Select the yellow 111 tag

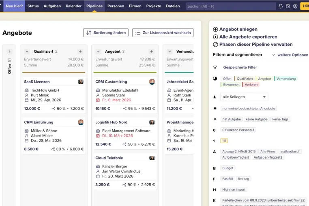224,141
